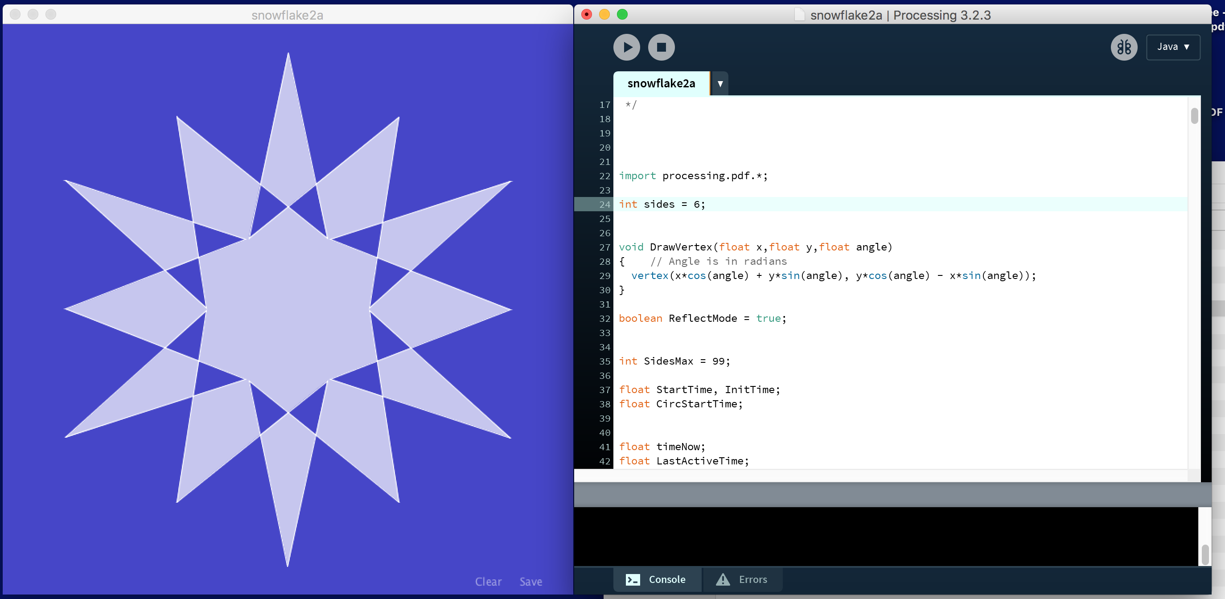Select the snowflake2a editor tab
The height and width of the screenshot is (599, 1225).
click(x=661, y=84)
